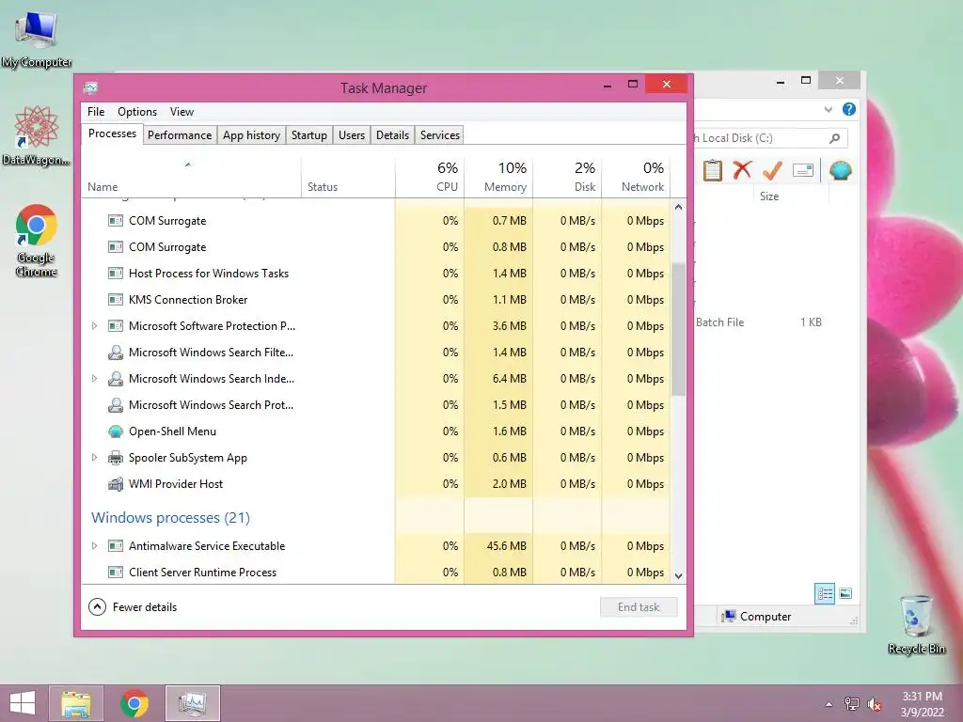Open the File menu
The image size is (963, 722).
pyautogui.click(x=96, y=112)
